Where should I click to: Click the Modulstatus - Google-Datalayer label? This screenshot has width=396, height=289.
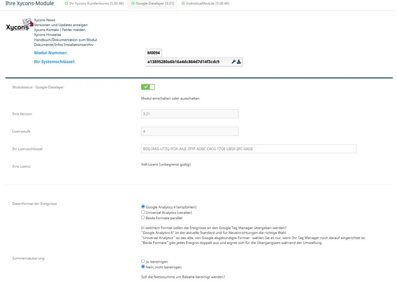tap(38, 87)
